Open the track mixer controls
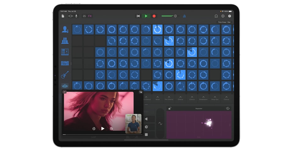Viewport: 302px width, 151px height. pos(84,16)
